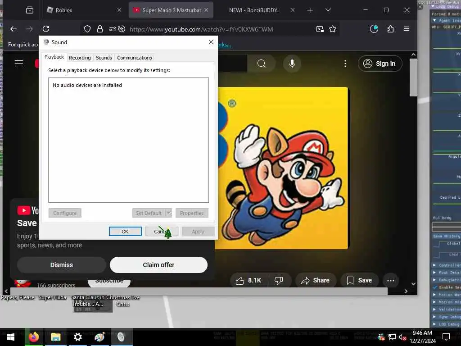This screenshot has width=461, height=346.
Task: Click the horizontal scrollbar right arrow
Action: (x=406, y=291)
